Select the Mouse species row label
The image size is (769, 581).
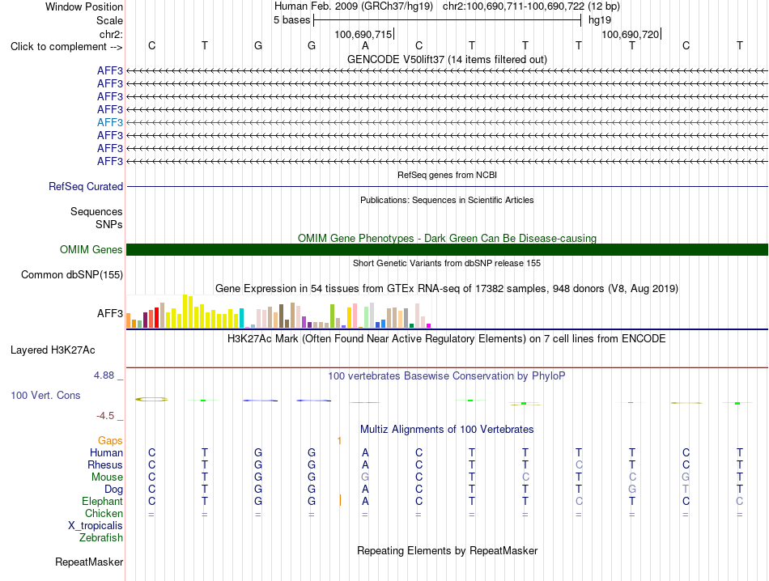coord(108,477)
